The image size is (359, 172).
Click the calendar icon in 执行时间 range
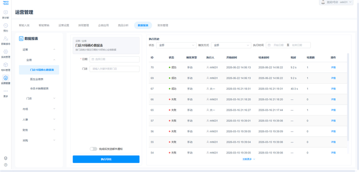pyautogui.click(x=269, y=45)
